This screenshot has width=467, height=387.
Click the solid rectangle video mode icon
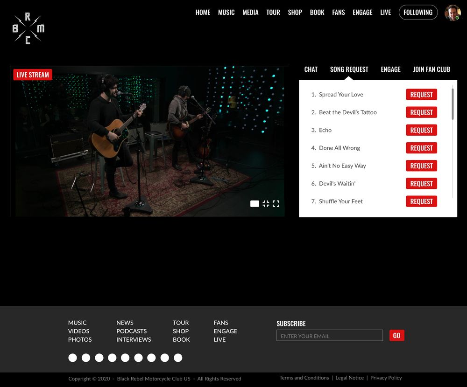(255, 203)
